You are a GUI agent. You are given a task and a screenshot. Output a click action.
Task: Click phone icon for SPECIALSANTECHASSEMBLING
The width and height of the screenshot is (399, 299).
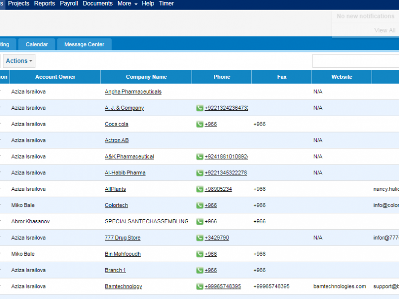[200, 222]
